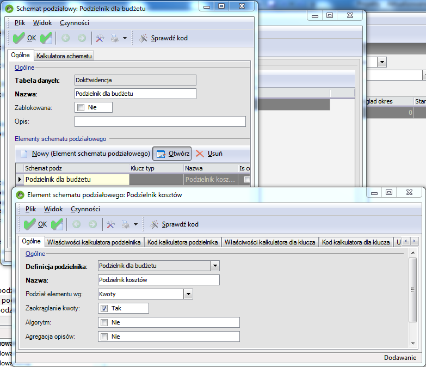Click printer icon in Schemat podziałowy toolbar
This screenshot has height=367, width=426.
tap(115, 38)
